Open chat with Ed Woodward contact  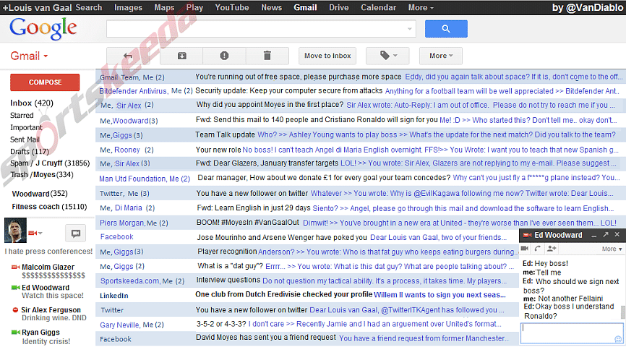[x=45, y=288]
